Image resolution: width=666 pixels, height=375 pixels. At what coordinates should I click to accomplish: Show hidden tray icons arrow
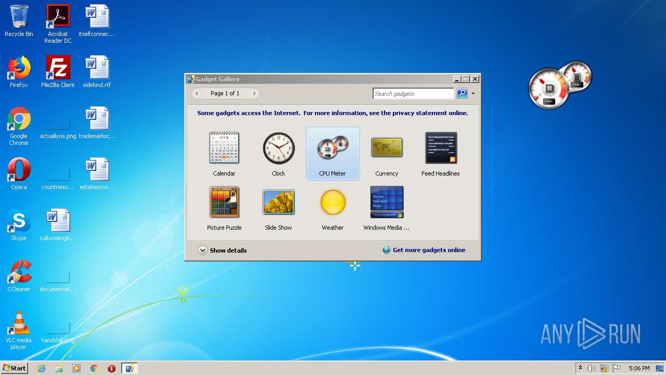[580, 368]
